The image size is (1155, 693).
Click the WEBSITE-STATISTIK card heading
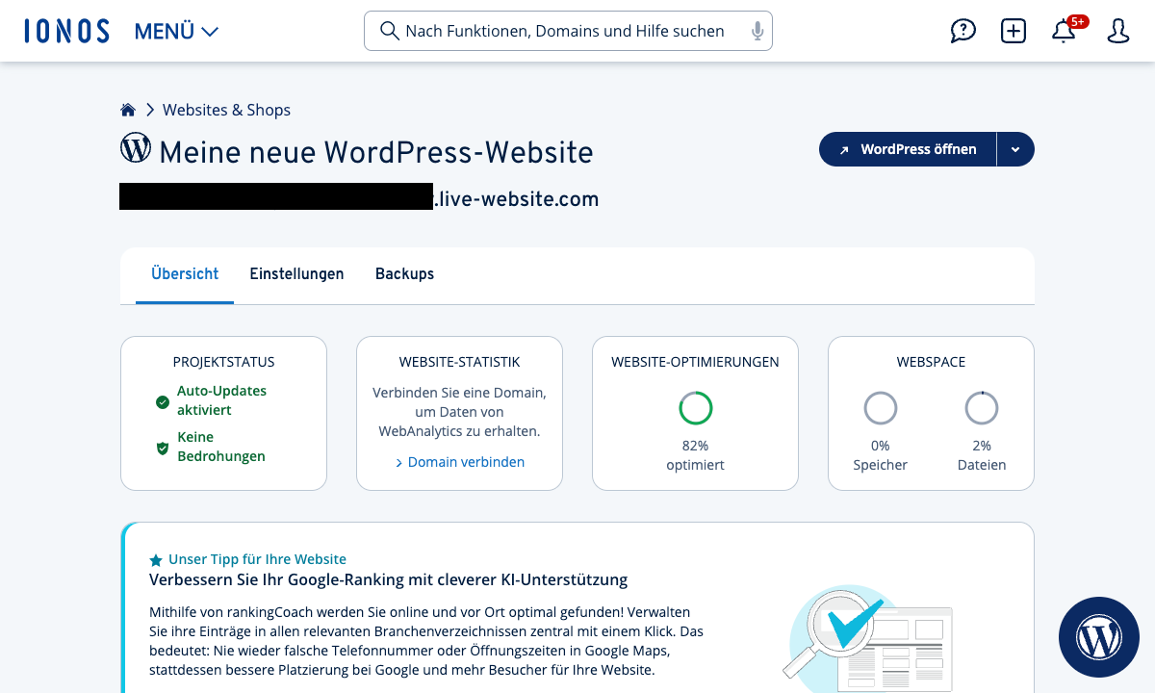coord(459,362)
